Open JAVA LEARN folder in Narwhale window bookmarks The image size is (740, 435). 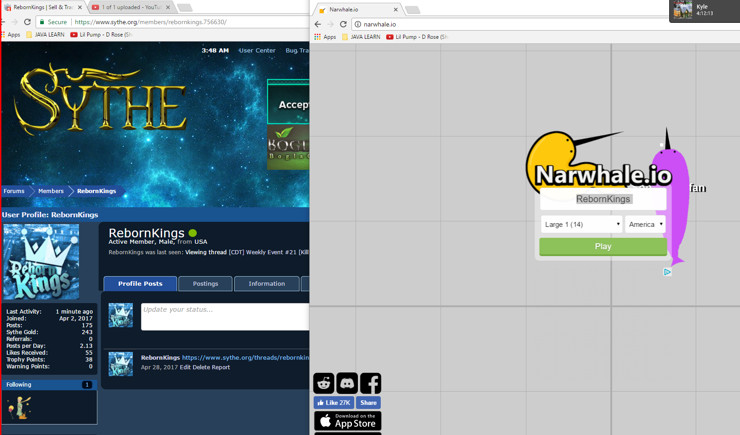coord(361,37)
